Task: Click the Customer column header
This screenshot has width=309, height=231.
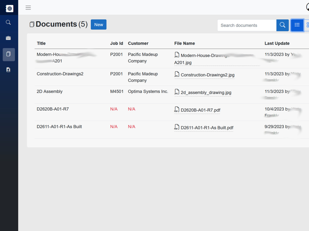Action: pos(138,43)
